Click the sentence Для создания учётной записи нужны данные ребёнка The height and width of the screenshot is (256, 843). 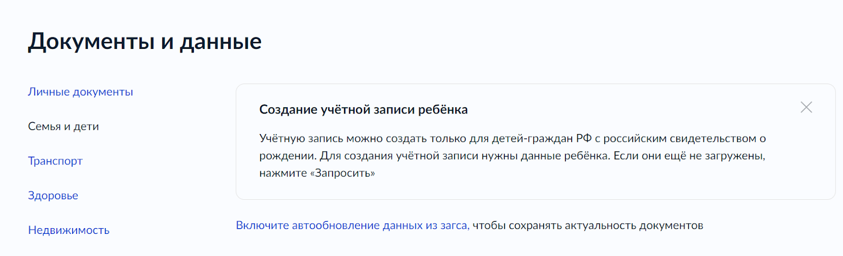[464, 156]
